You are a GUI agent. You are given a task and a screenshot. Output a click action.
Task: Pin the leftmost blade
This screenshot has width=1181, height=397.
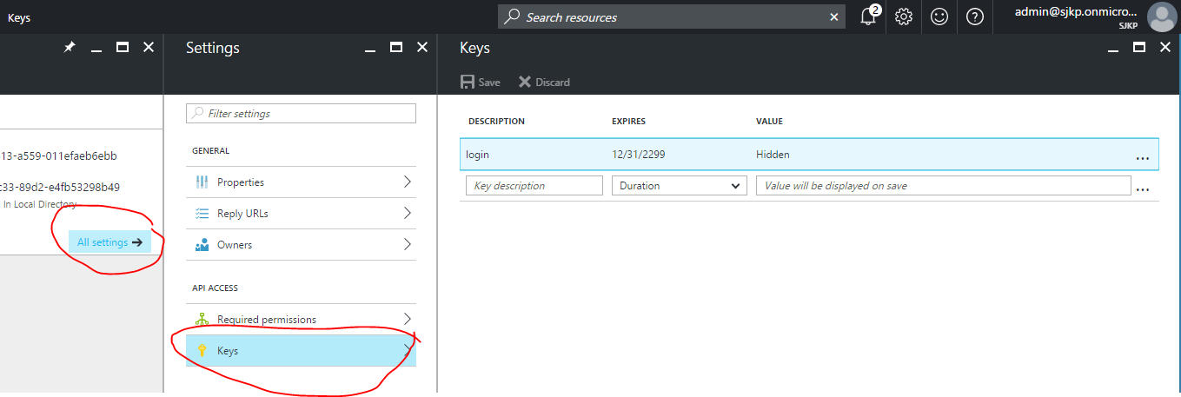coord(70,48)
